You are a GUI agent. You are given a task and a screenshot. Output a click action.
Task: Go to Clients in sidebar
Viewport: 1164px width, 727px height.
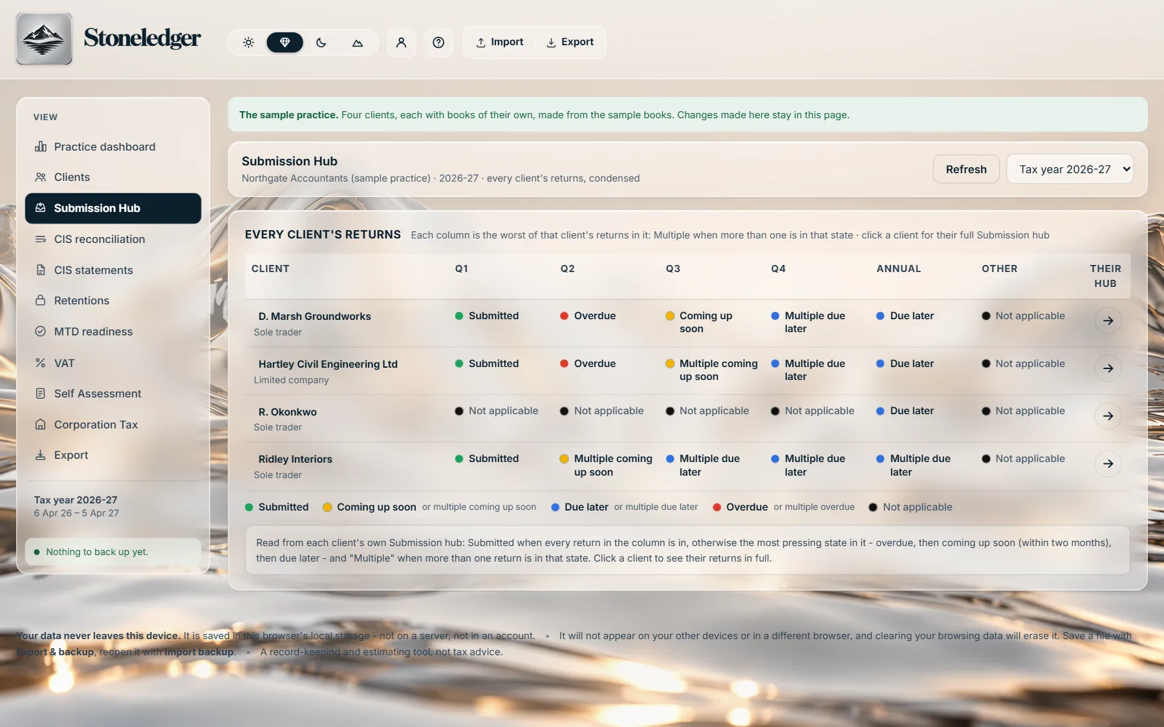113,177
